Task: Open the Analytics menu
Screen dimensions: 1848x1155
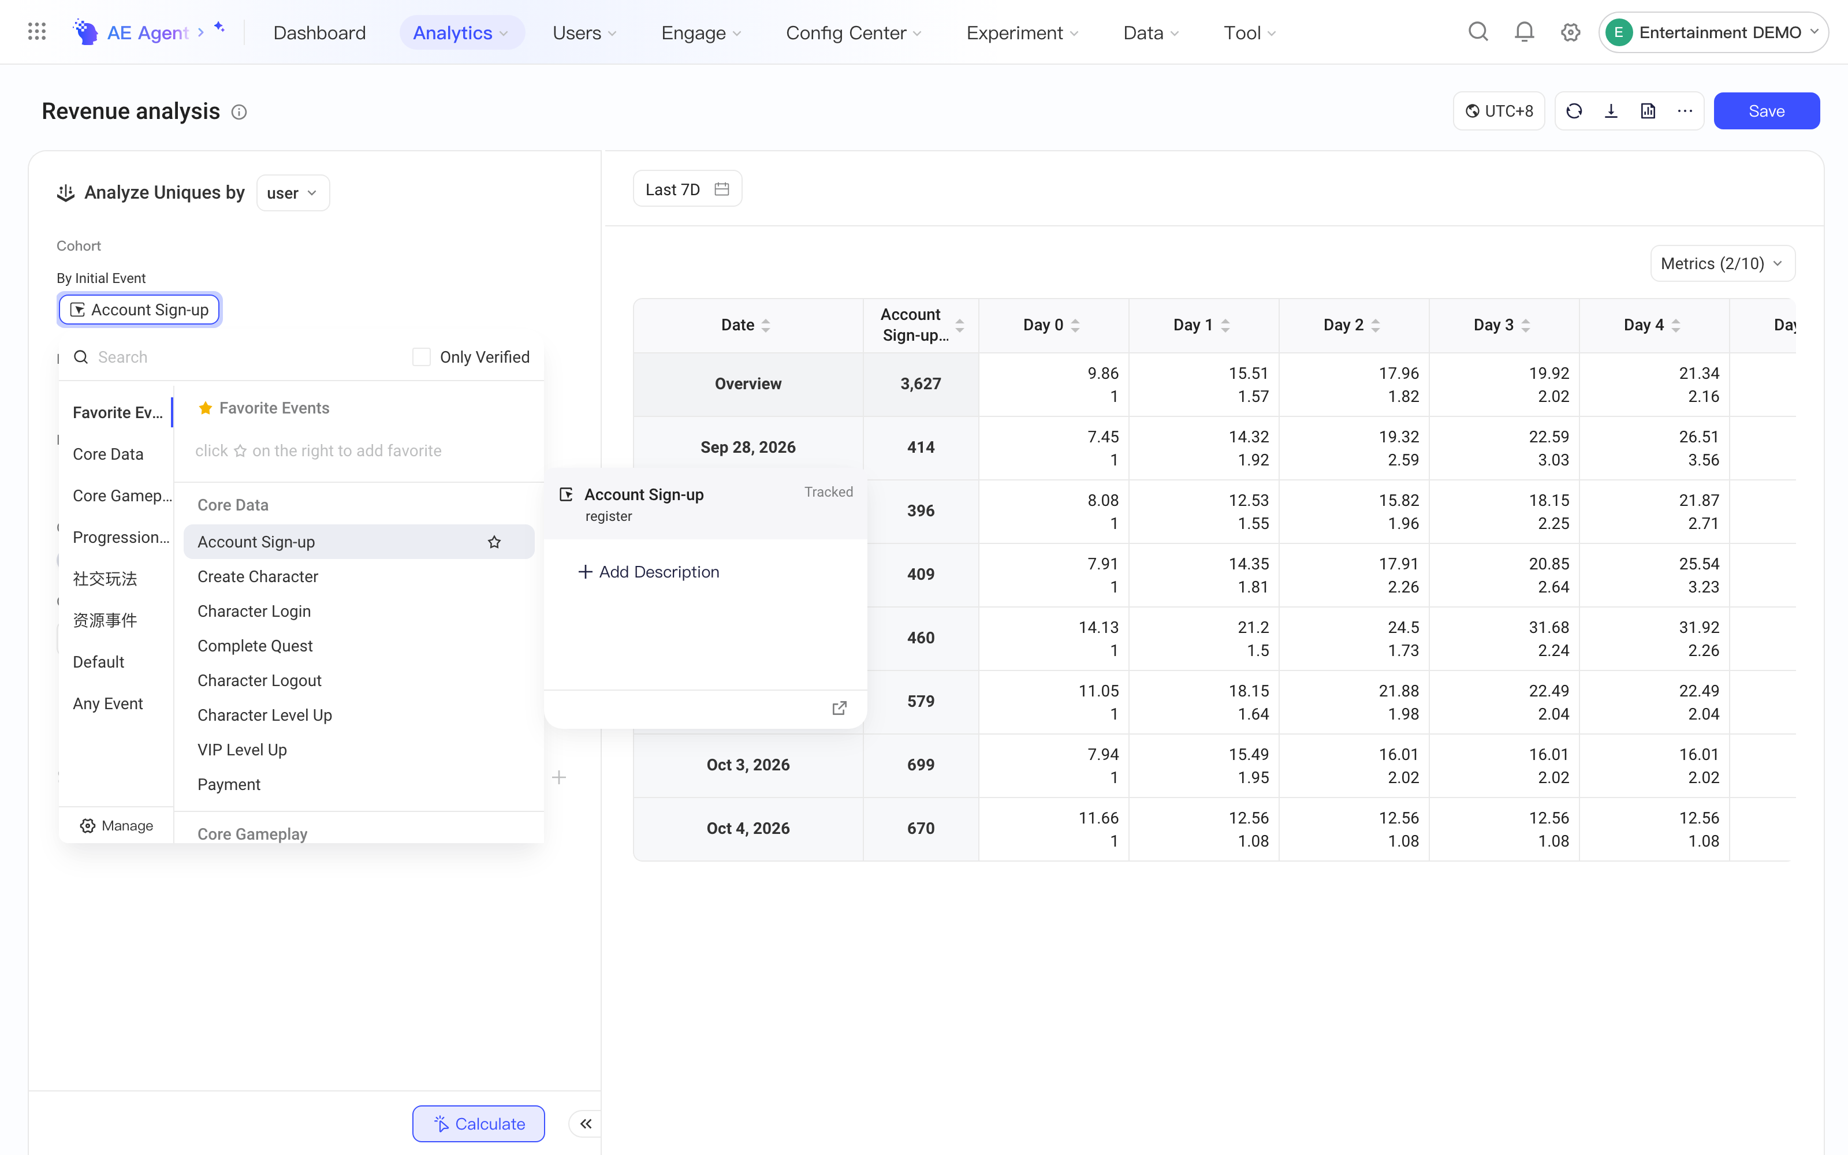Action: 460,33
